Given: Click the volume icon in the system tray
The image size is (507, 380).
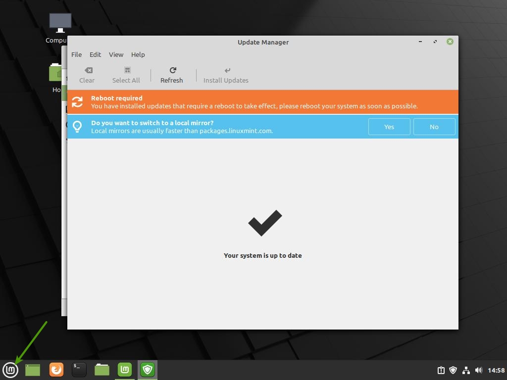Looking at the screenshot, I should point(478,370).
